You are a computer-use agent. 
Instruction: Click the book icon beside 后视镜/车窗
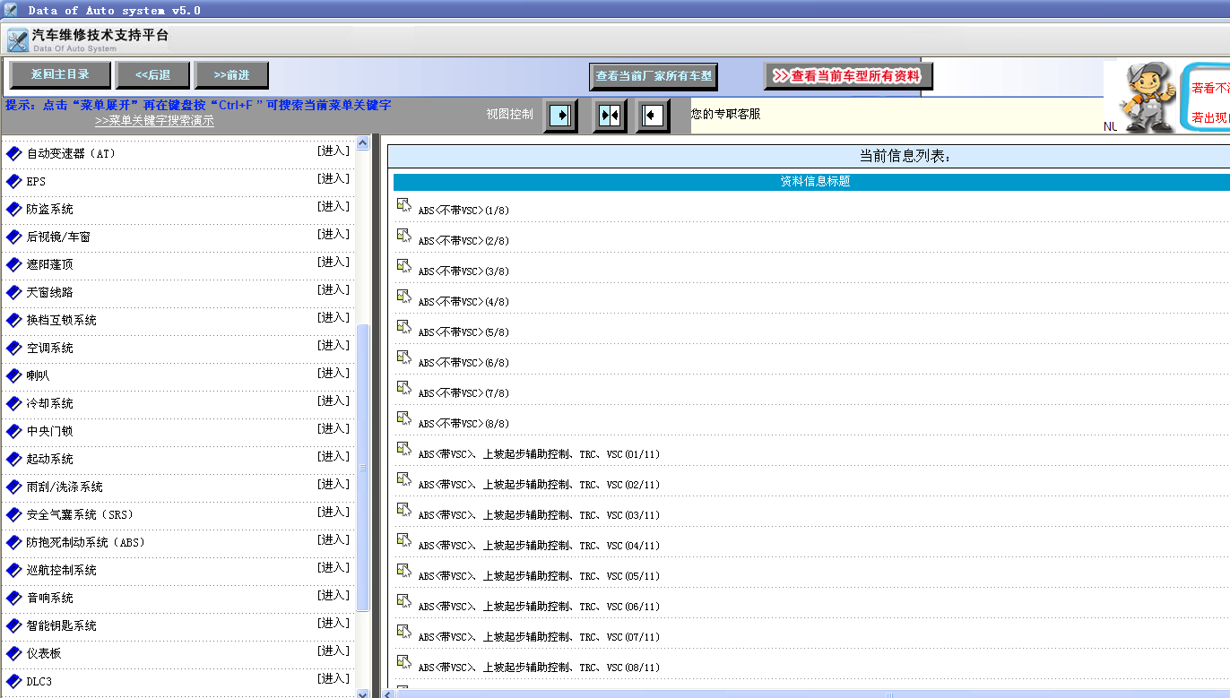point(13,237)
